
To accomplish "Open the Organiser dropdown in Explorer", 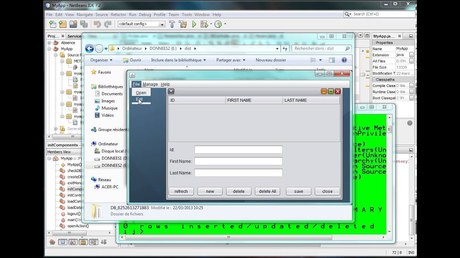I will click(x=101, y=60).
